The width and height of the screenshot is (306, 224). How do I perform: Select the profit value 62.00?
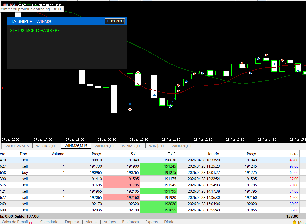tap(294, 172)
